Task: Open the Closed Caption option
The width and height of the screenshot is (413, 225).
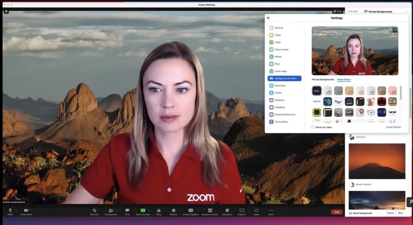Action: point(190,212)
